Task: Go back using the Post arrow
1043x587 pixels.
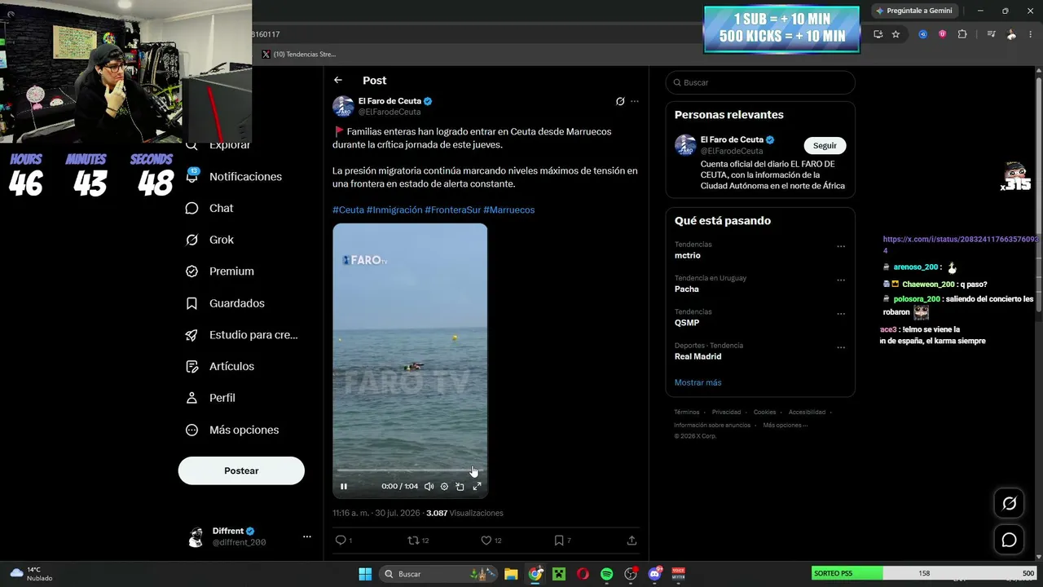Action: (x=338, y=80)
